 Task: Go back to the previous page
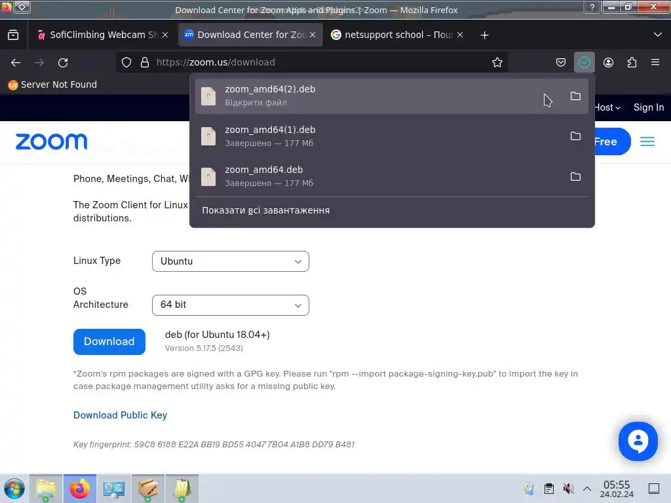pyautogui.click(x=16, y=63)
